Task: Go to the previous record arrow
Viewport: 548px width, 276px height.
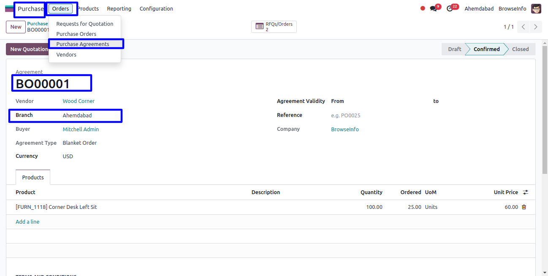Action: pyautogui.click(x=523, y=27)
